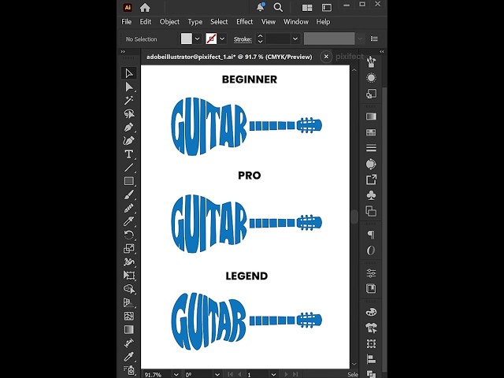Open the Align panel icon
This screenshot has height=378, width=504.
371,359
